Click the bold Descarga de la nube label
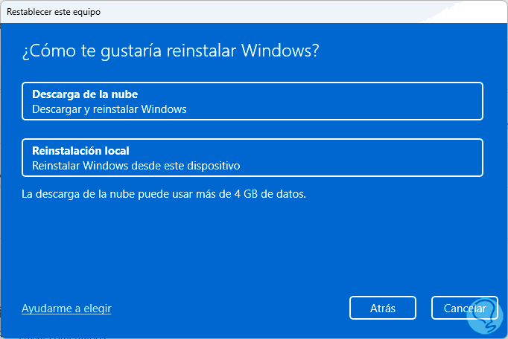The height and width of the screenshot is (339, 508). [85, 94]
